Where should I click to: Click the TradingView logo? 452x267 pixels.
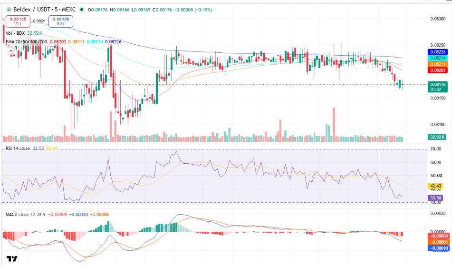pos(12,259)
